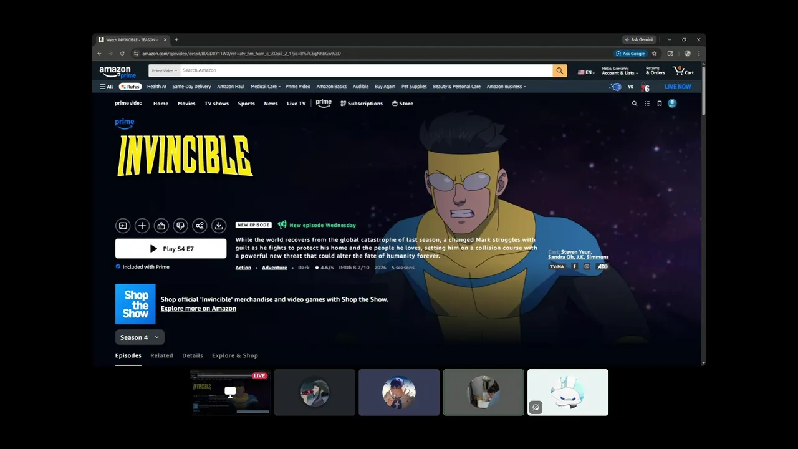Click the page vertical scrollbar
This screenshot has height=449, width=798.
703,90
